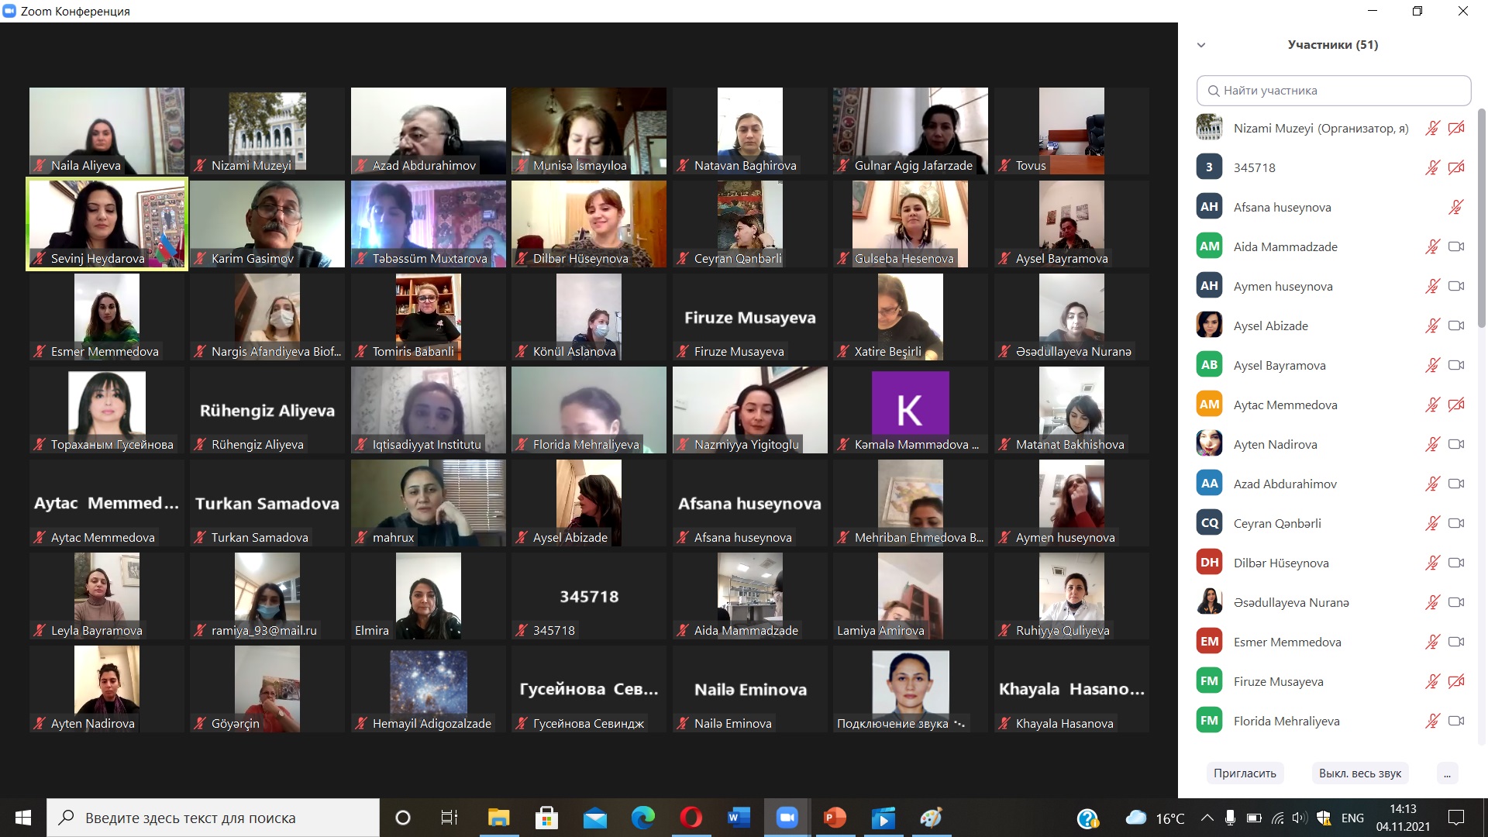This screenshot has height=837, width=1488.
Task: Click camera icon next to Aida Mammadzade
Action: (1455, 246)
